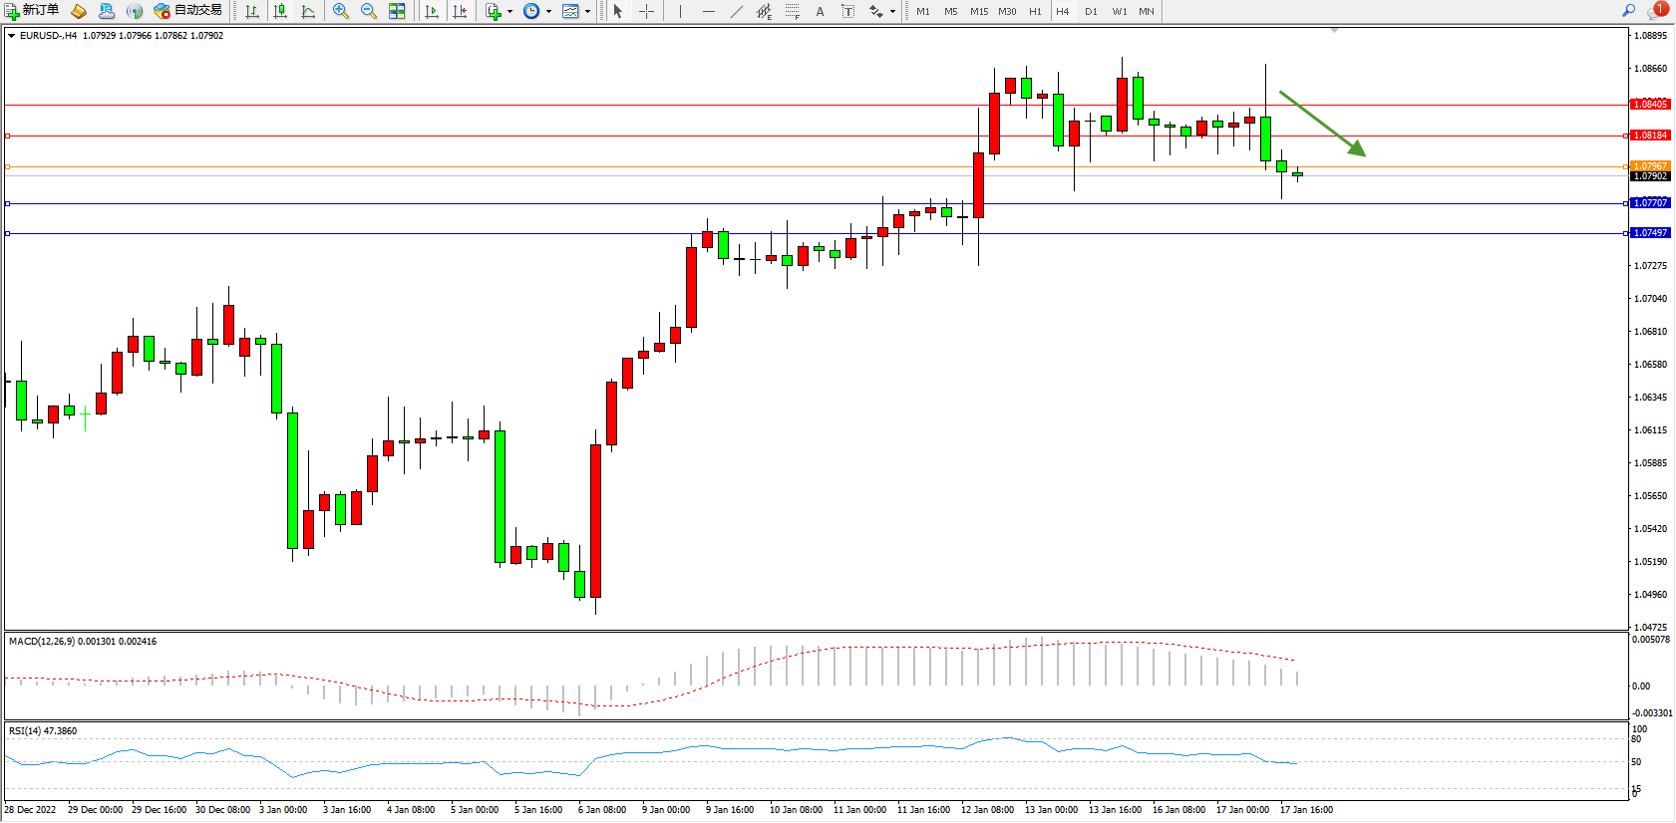The width and height of the screenshot is (1676, 823).
Task: Switch chart to candlestick mode
Action: click(280, 11)
